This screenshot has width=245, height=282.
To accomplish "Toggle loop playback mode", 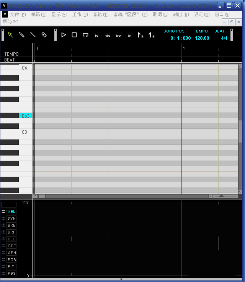I will coord(85,35).
